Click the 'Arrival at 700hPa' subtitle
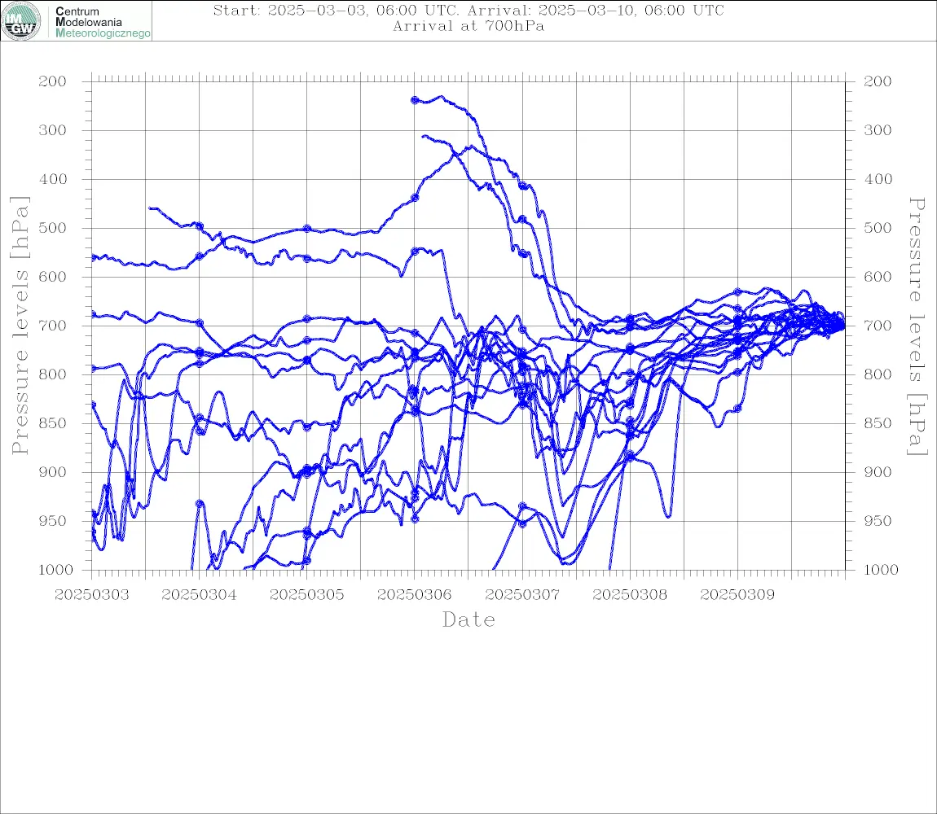Screen dimensions: 937x814 [468, 26]
